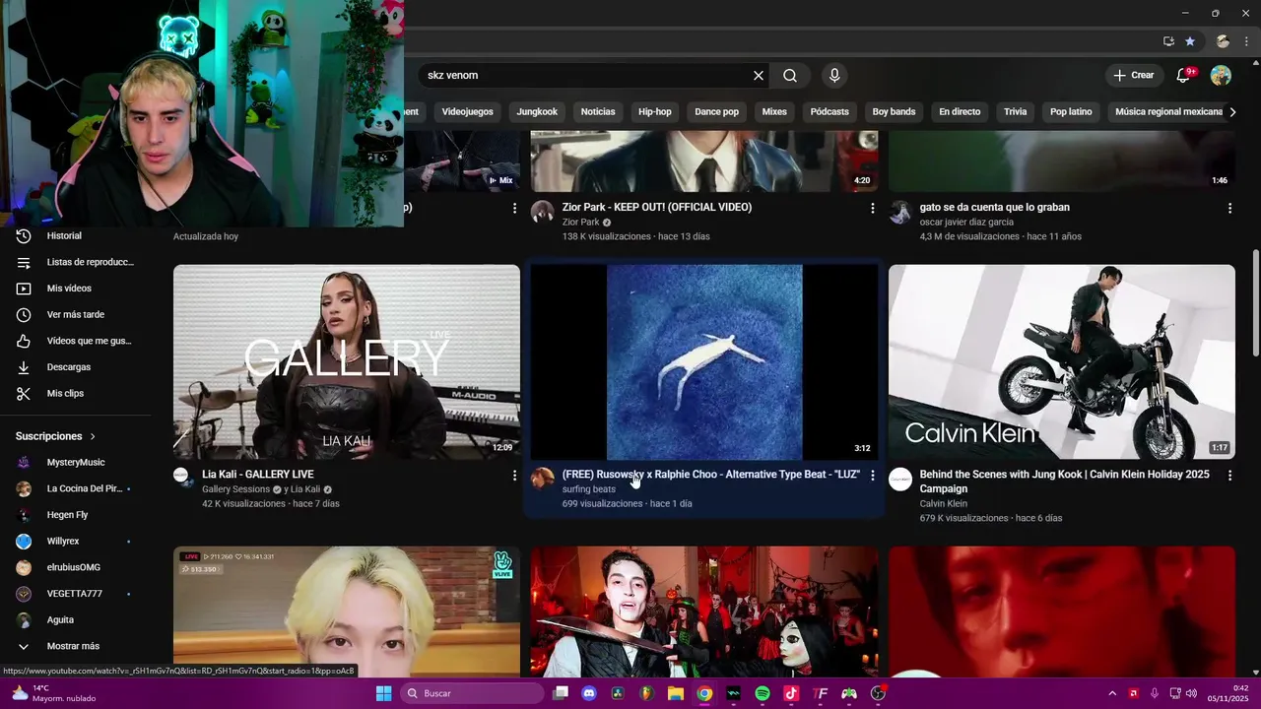Open OBS Studio from the taskbar
The height and width of the screenshot is (709, 1261).
click(878, 693)
